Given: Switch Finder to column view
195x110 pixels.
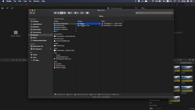Looking at the screenshot, I should [62, 13].
